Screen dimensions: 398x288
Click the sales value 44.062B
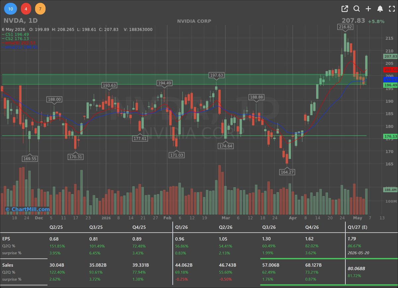(184, 265)
